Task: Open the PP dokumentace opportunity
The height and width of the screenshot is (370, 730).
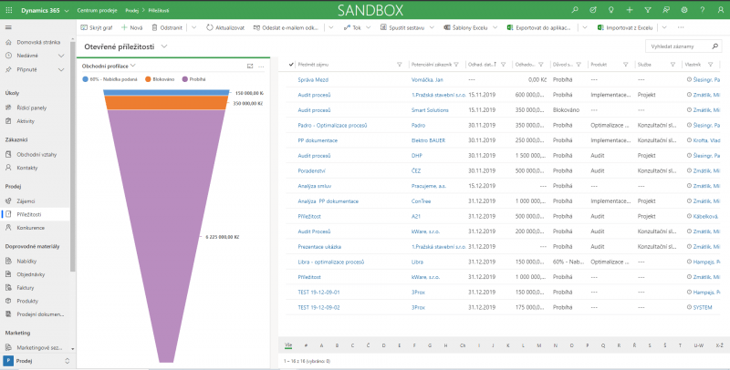Action: tap(318, 140)
